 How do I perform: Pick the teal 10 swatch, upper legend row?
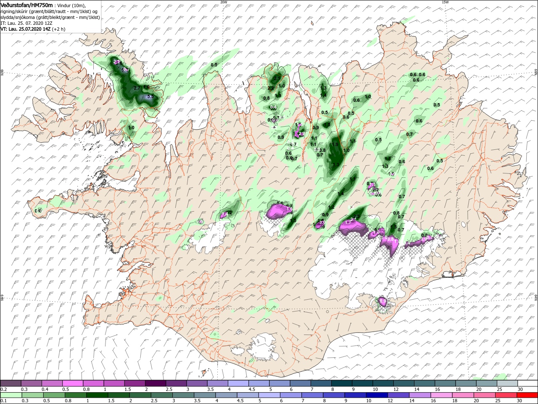pos(383,383)
